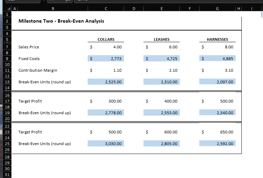This screenshot has height=178, width=263.
Task: Select row 1 header
Action: coord(7,14)
